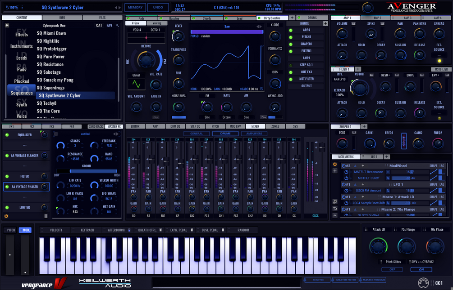The width and height of the screenshot is (453, 290).
Task: Click the Pitch Slides OFF button
Action: [x=392, y=269]
